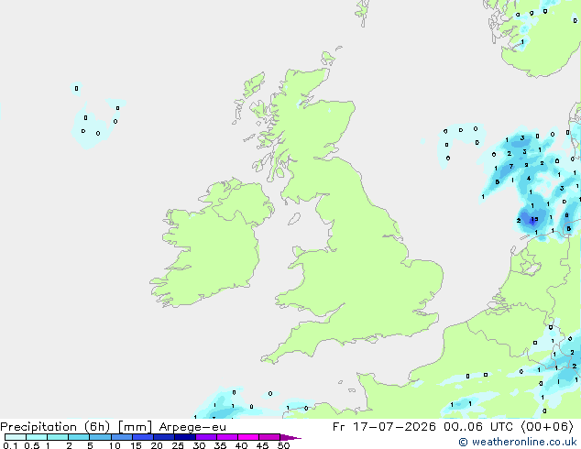Click the '20' legend scale label
581x449 pixels.
coord(157,445)
